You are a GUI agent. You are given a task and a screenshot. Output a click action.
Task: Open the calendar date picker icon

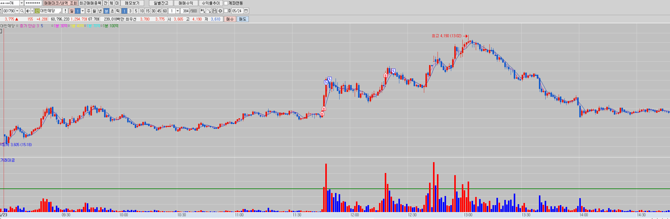click(246, 11)
